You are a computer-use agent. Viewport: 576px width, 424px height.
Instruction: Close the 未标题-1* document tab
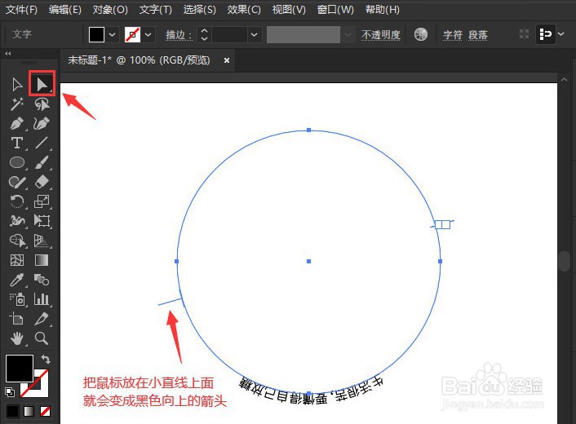(227, 60)
